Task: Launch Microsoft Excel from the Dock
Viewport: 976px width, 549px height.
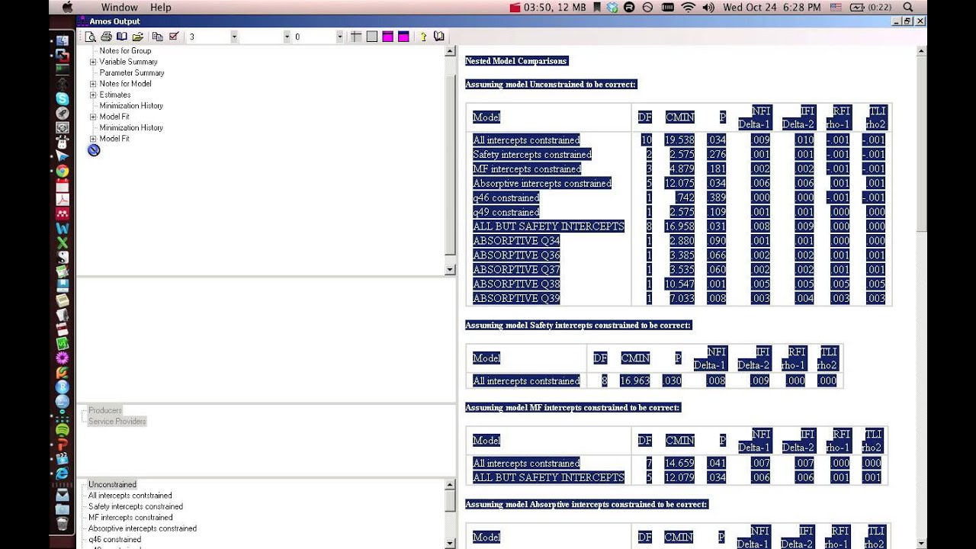Action: pos(63,243)
